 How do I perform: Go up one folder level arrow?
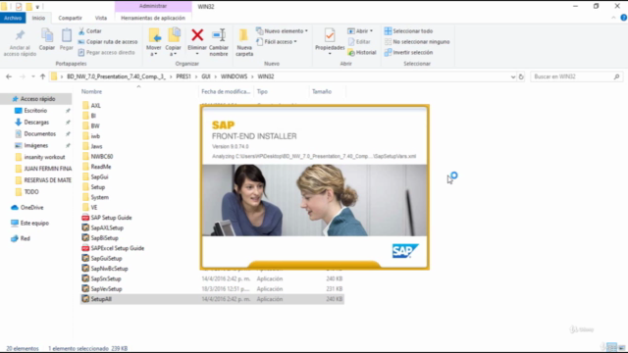click(42, 76)
